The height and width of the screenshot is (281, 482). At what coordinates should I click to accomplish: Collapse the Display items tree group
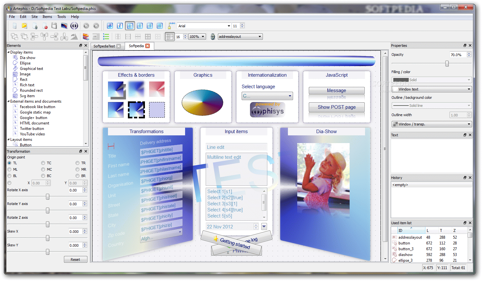(9, 52)
